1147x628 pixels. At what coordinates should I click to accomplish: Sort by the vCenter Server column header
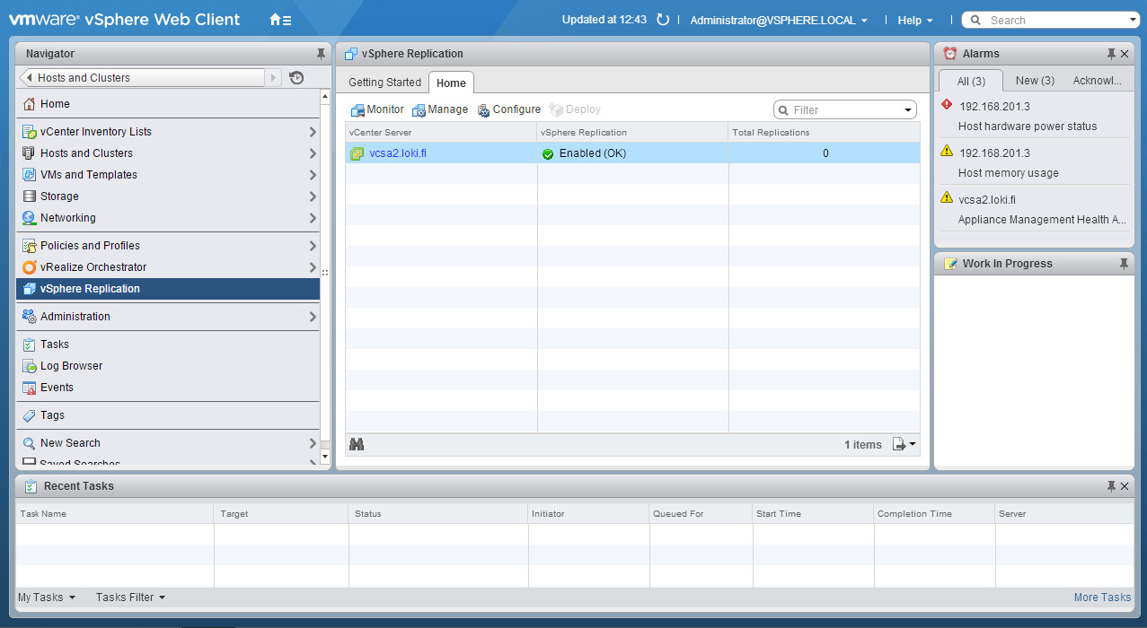(441, 133)
